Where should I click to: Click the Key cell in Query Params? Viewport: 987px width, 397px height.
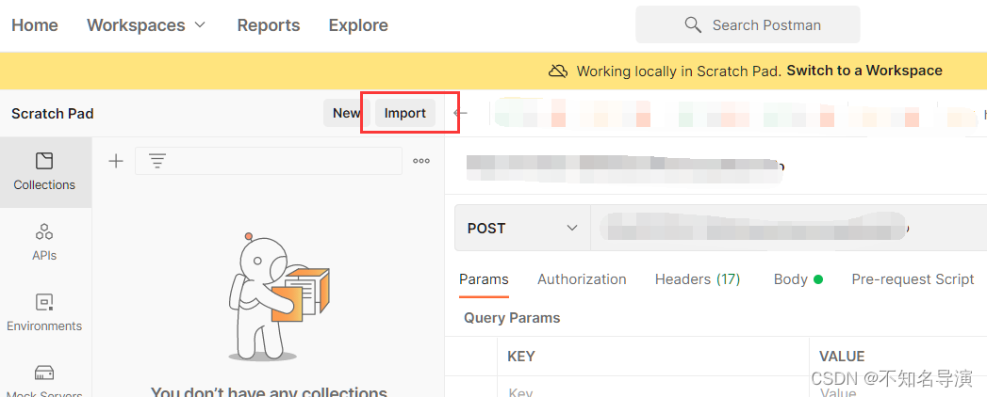pyautogui.click(x=652, y=389)
